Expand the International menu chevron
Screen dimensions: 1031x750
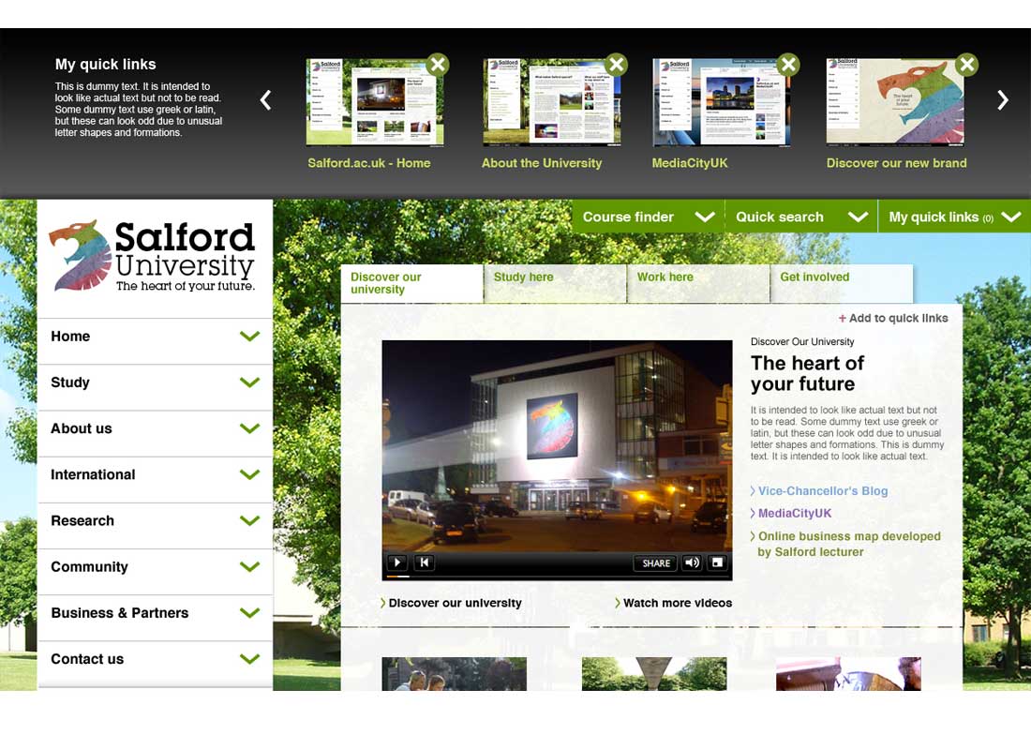click(x=250, y=474)
